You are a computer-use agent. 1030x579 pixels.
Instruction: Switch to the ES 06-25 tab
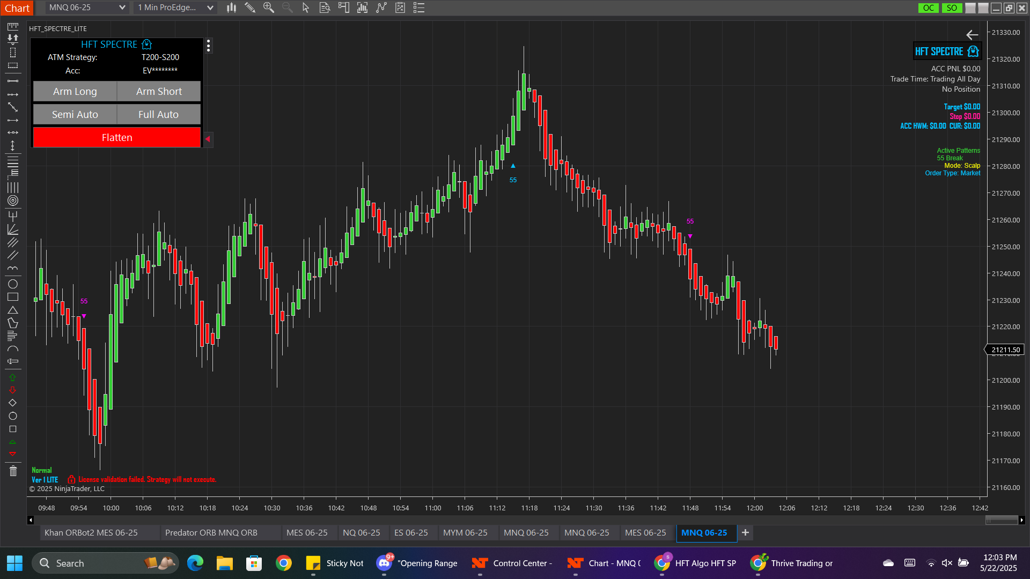(411, 532)
